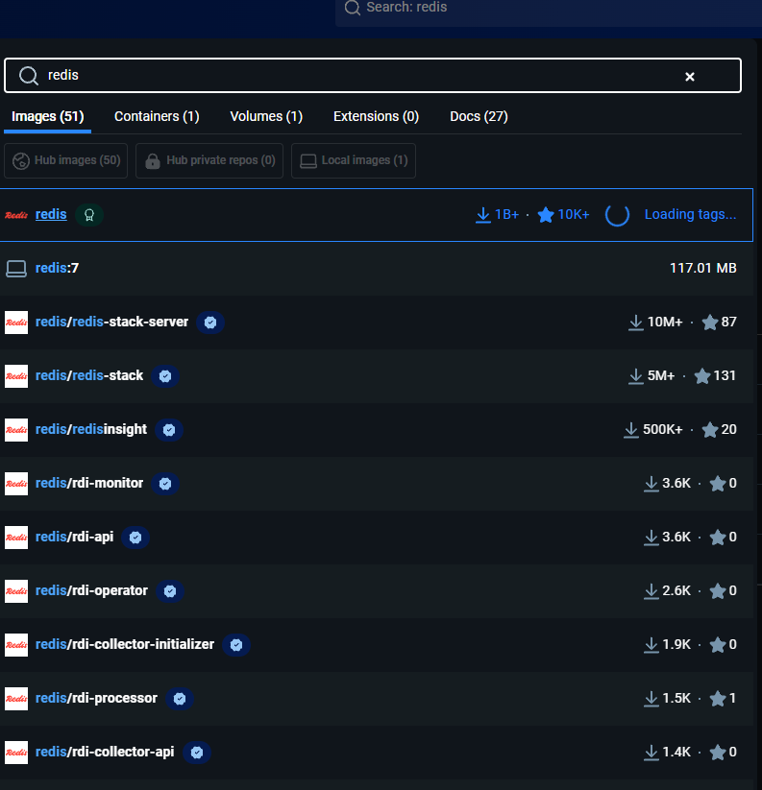Filter by Hub private repos (0)
The image size is (762, 790).
(209, 160)
